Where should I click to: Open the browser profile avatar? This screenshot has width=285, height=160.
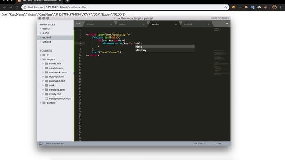coord(274,7)
